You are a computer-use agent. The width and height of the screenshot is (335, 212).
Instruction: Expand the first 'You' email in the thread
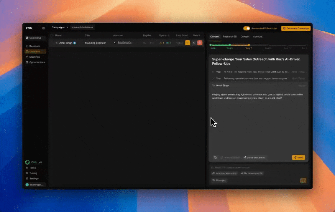(213, 72)
